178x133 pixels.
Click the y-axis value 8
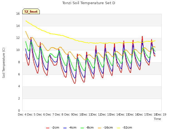tap(19, 62)
